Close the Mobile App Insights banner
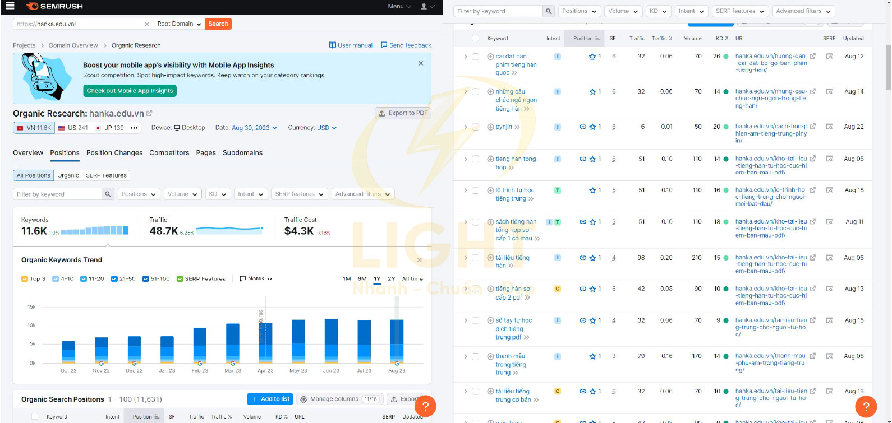 (x=421, y=63)
